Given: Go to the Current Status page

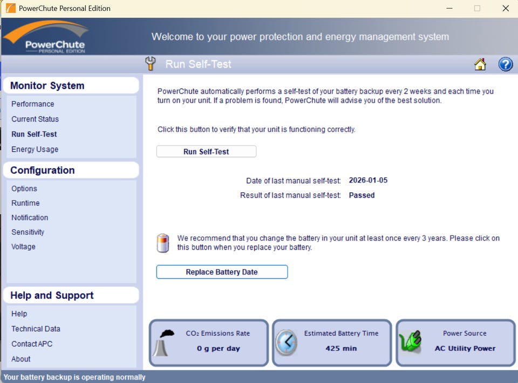Looking at the screenshot, I should pyautogui.click(x=35, y=119).
